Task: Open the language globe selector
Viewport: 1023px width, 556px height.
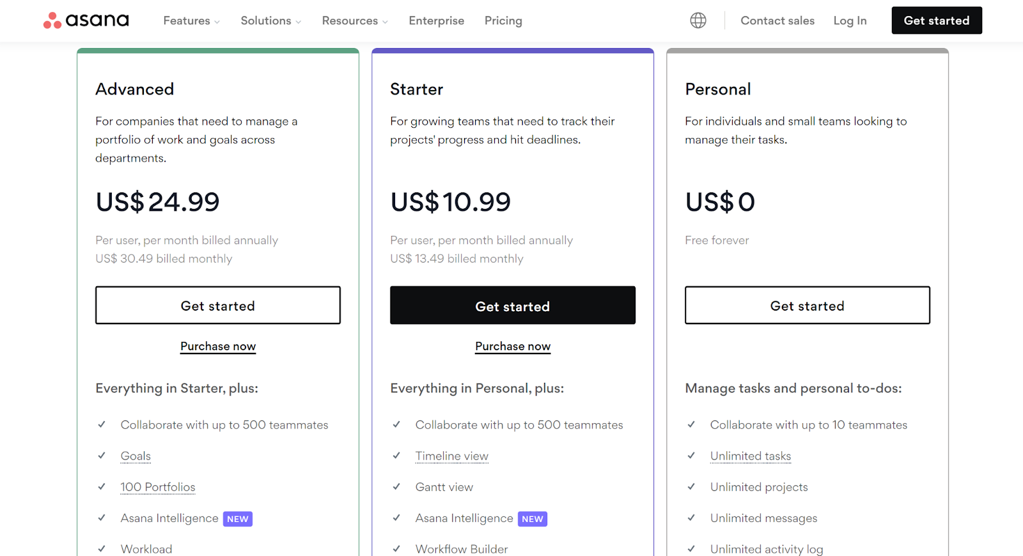Action: point(698,20)
